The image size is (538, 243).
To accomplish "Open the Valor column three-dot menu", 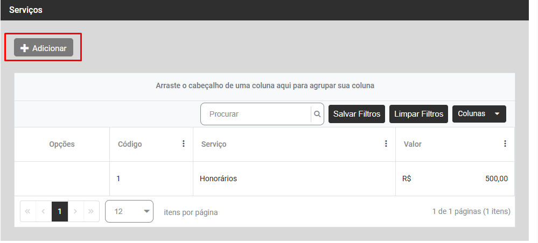I will [x=505, y=144].
